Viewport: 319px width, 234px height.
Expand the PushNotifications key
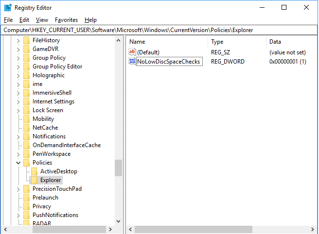(x=18, y=216)
